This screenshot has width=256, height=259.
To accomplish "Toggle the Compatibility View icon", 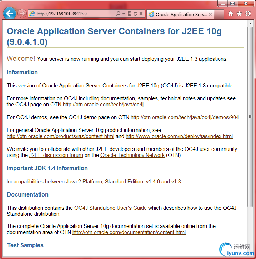I will pyautogui.click(x=130, y=14).
